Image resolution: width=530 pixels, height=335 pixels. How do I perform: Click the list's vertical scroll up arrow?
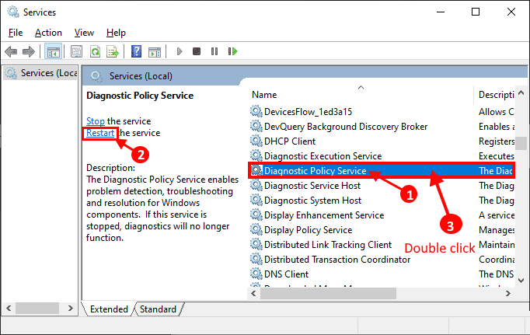click(x=521, y=92)
